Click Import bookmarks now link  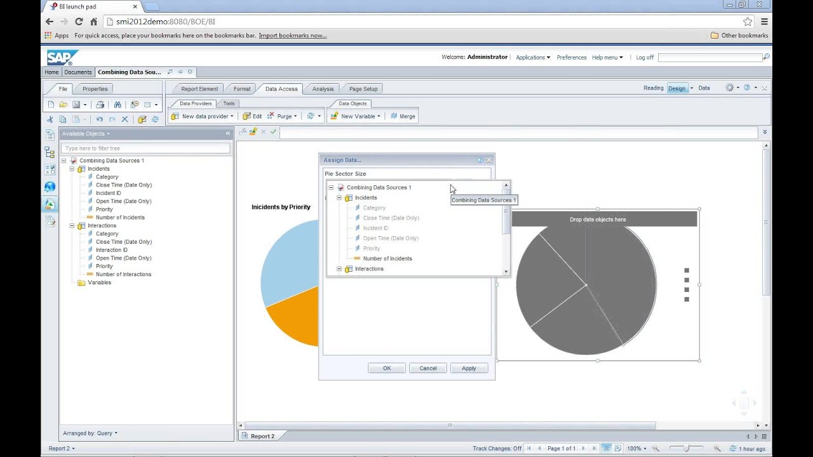pos(293,36)
